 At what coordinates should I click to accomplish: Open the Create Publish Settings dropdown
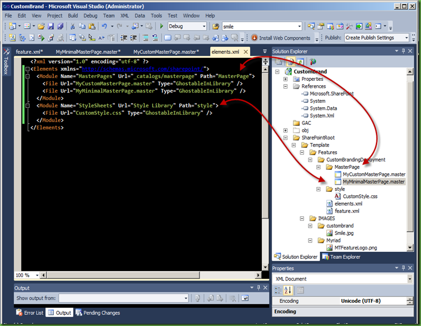tap(407, 38)
